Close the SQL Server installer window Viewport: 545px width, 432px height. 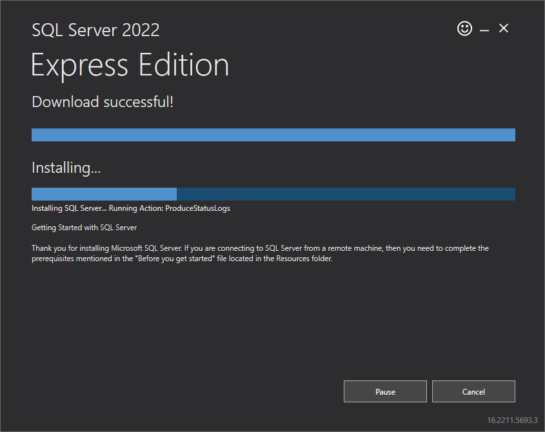pos(504,28)
